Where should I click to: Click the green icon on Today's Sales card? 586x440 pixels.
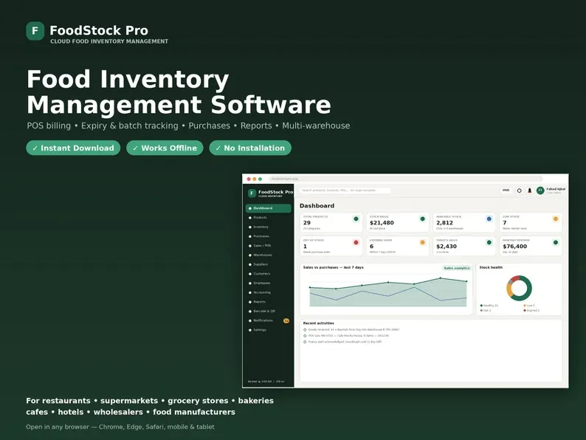[x=489, y=243]
